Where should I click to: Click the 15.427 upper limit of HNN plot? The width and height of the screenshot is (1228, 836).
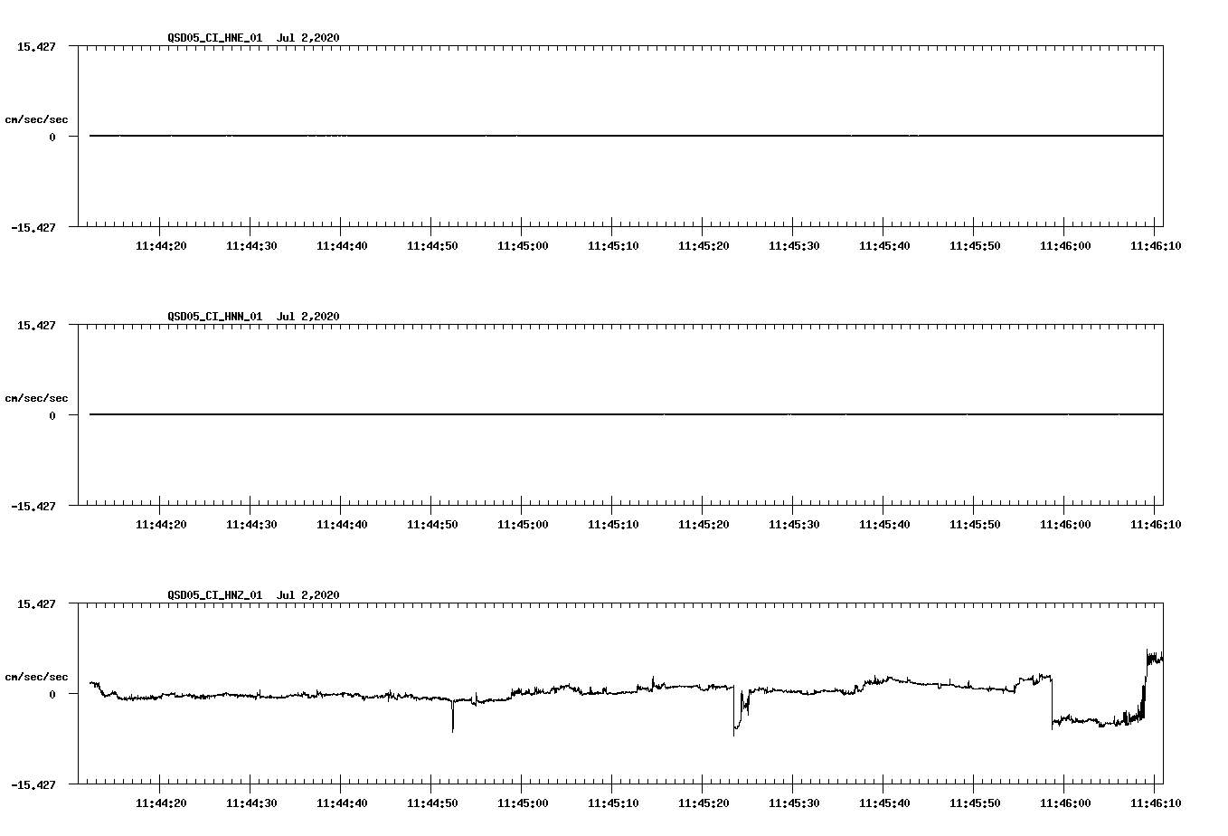[x=36, y=325]
